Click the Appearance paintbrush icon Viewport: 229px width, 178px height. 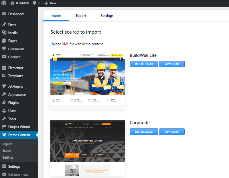[4, 94]
